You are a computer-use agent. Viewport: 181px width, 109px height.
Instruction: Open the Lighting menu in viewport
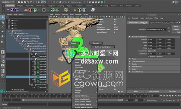click(65, 14)
